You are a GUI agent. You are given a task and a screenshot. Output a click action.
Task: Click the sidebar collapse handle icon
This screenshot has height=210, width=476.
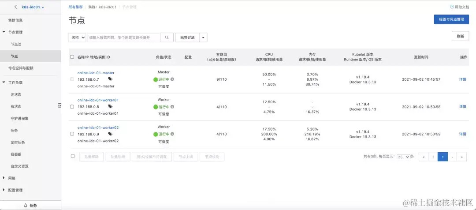[x=60, y=105]
